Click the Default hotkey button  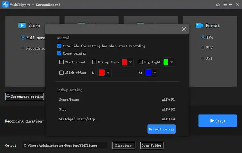[x=161, y=129]
